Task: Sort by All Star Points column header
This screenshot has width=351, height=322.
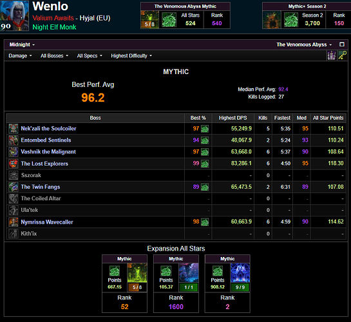Action: [328, 118]
